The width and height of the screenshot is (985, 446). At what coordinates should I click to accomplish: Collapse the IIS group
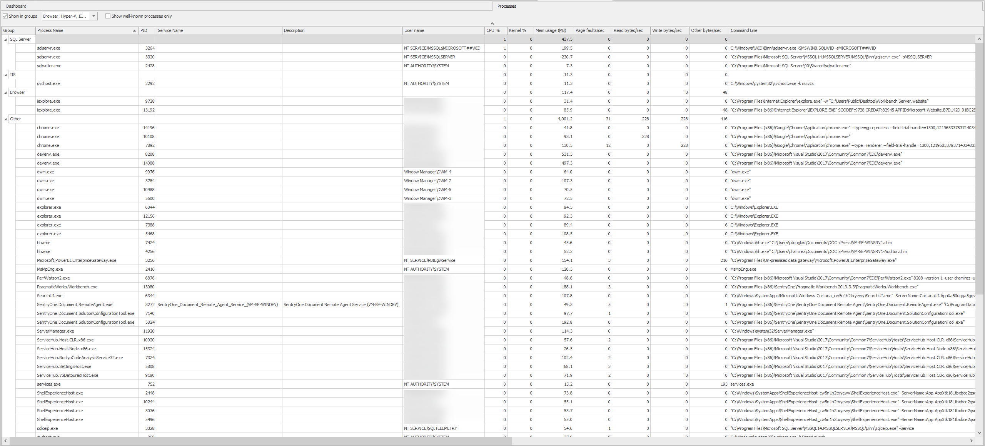(5, 75)
